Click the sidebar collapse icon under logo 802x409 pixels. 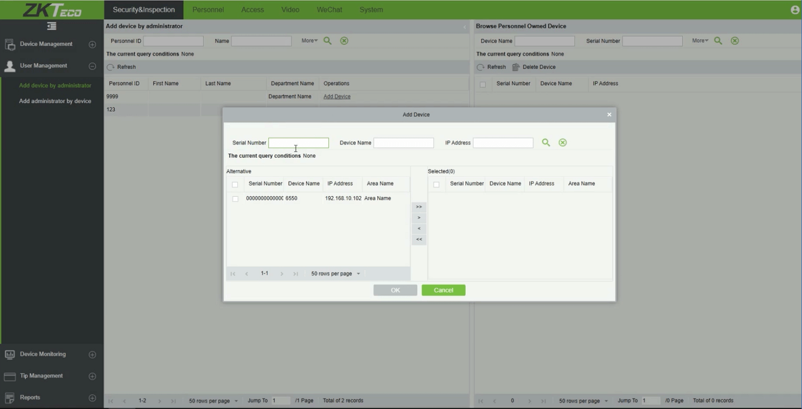(52, 26)
